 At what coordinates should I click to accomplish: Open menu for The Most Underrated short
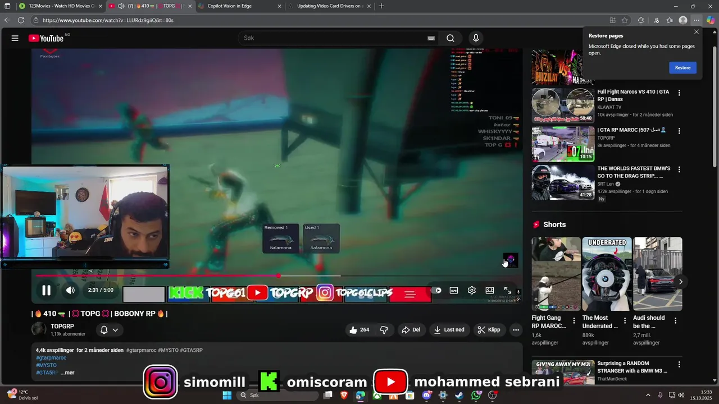[x=625, y=321]
